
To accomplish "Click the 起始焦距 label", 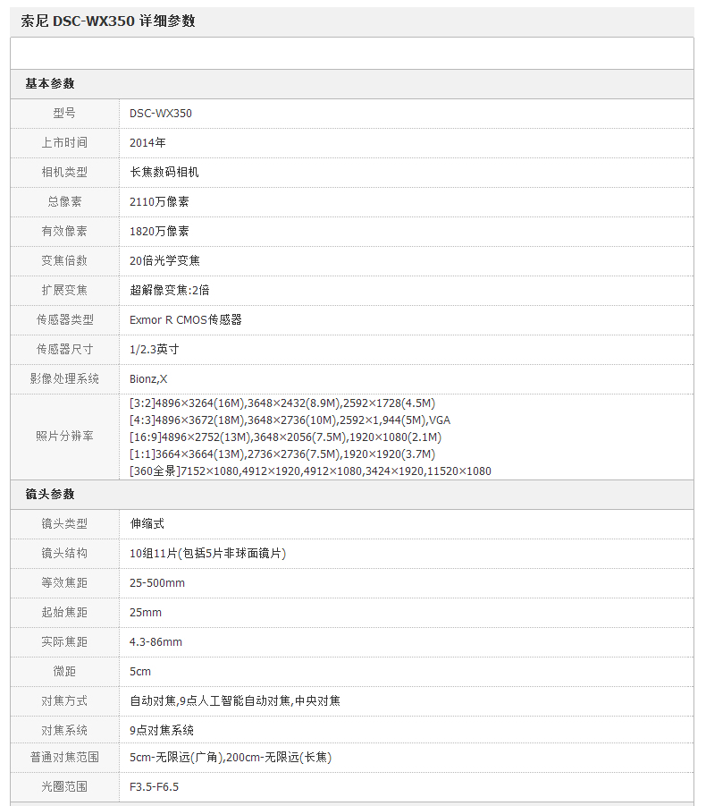I will coord(64,612).
